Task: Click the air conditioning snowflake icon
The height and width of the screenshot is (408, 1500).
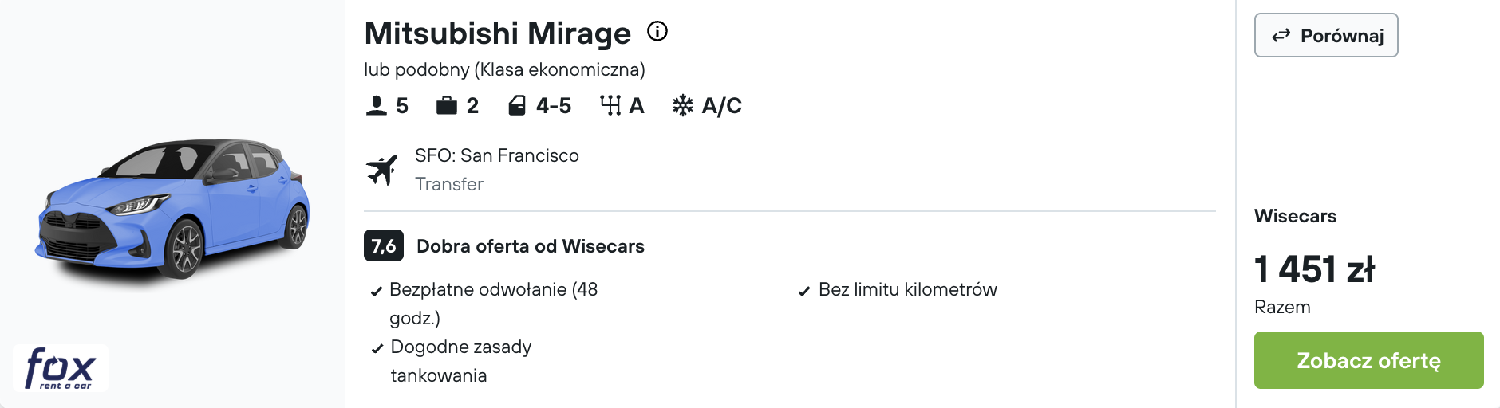Action: 683,105
